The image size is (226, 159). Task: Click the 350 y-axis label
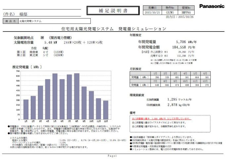pyautogui.click(x=18, y=95)
